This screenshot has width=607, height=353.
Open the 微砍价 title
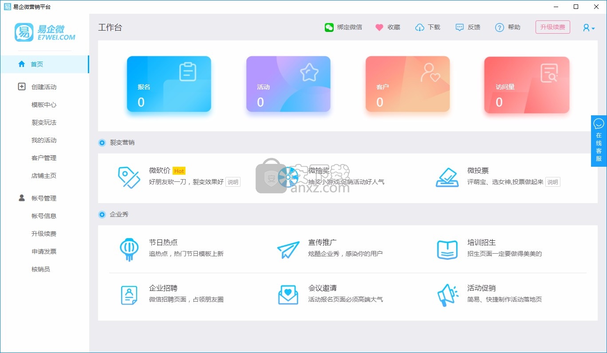[x=160, y=171]
